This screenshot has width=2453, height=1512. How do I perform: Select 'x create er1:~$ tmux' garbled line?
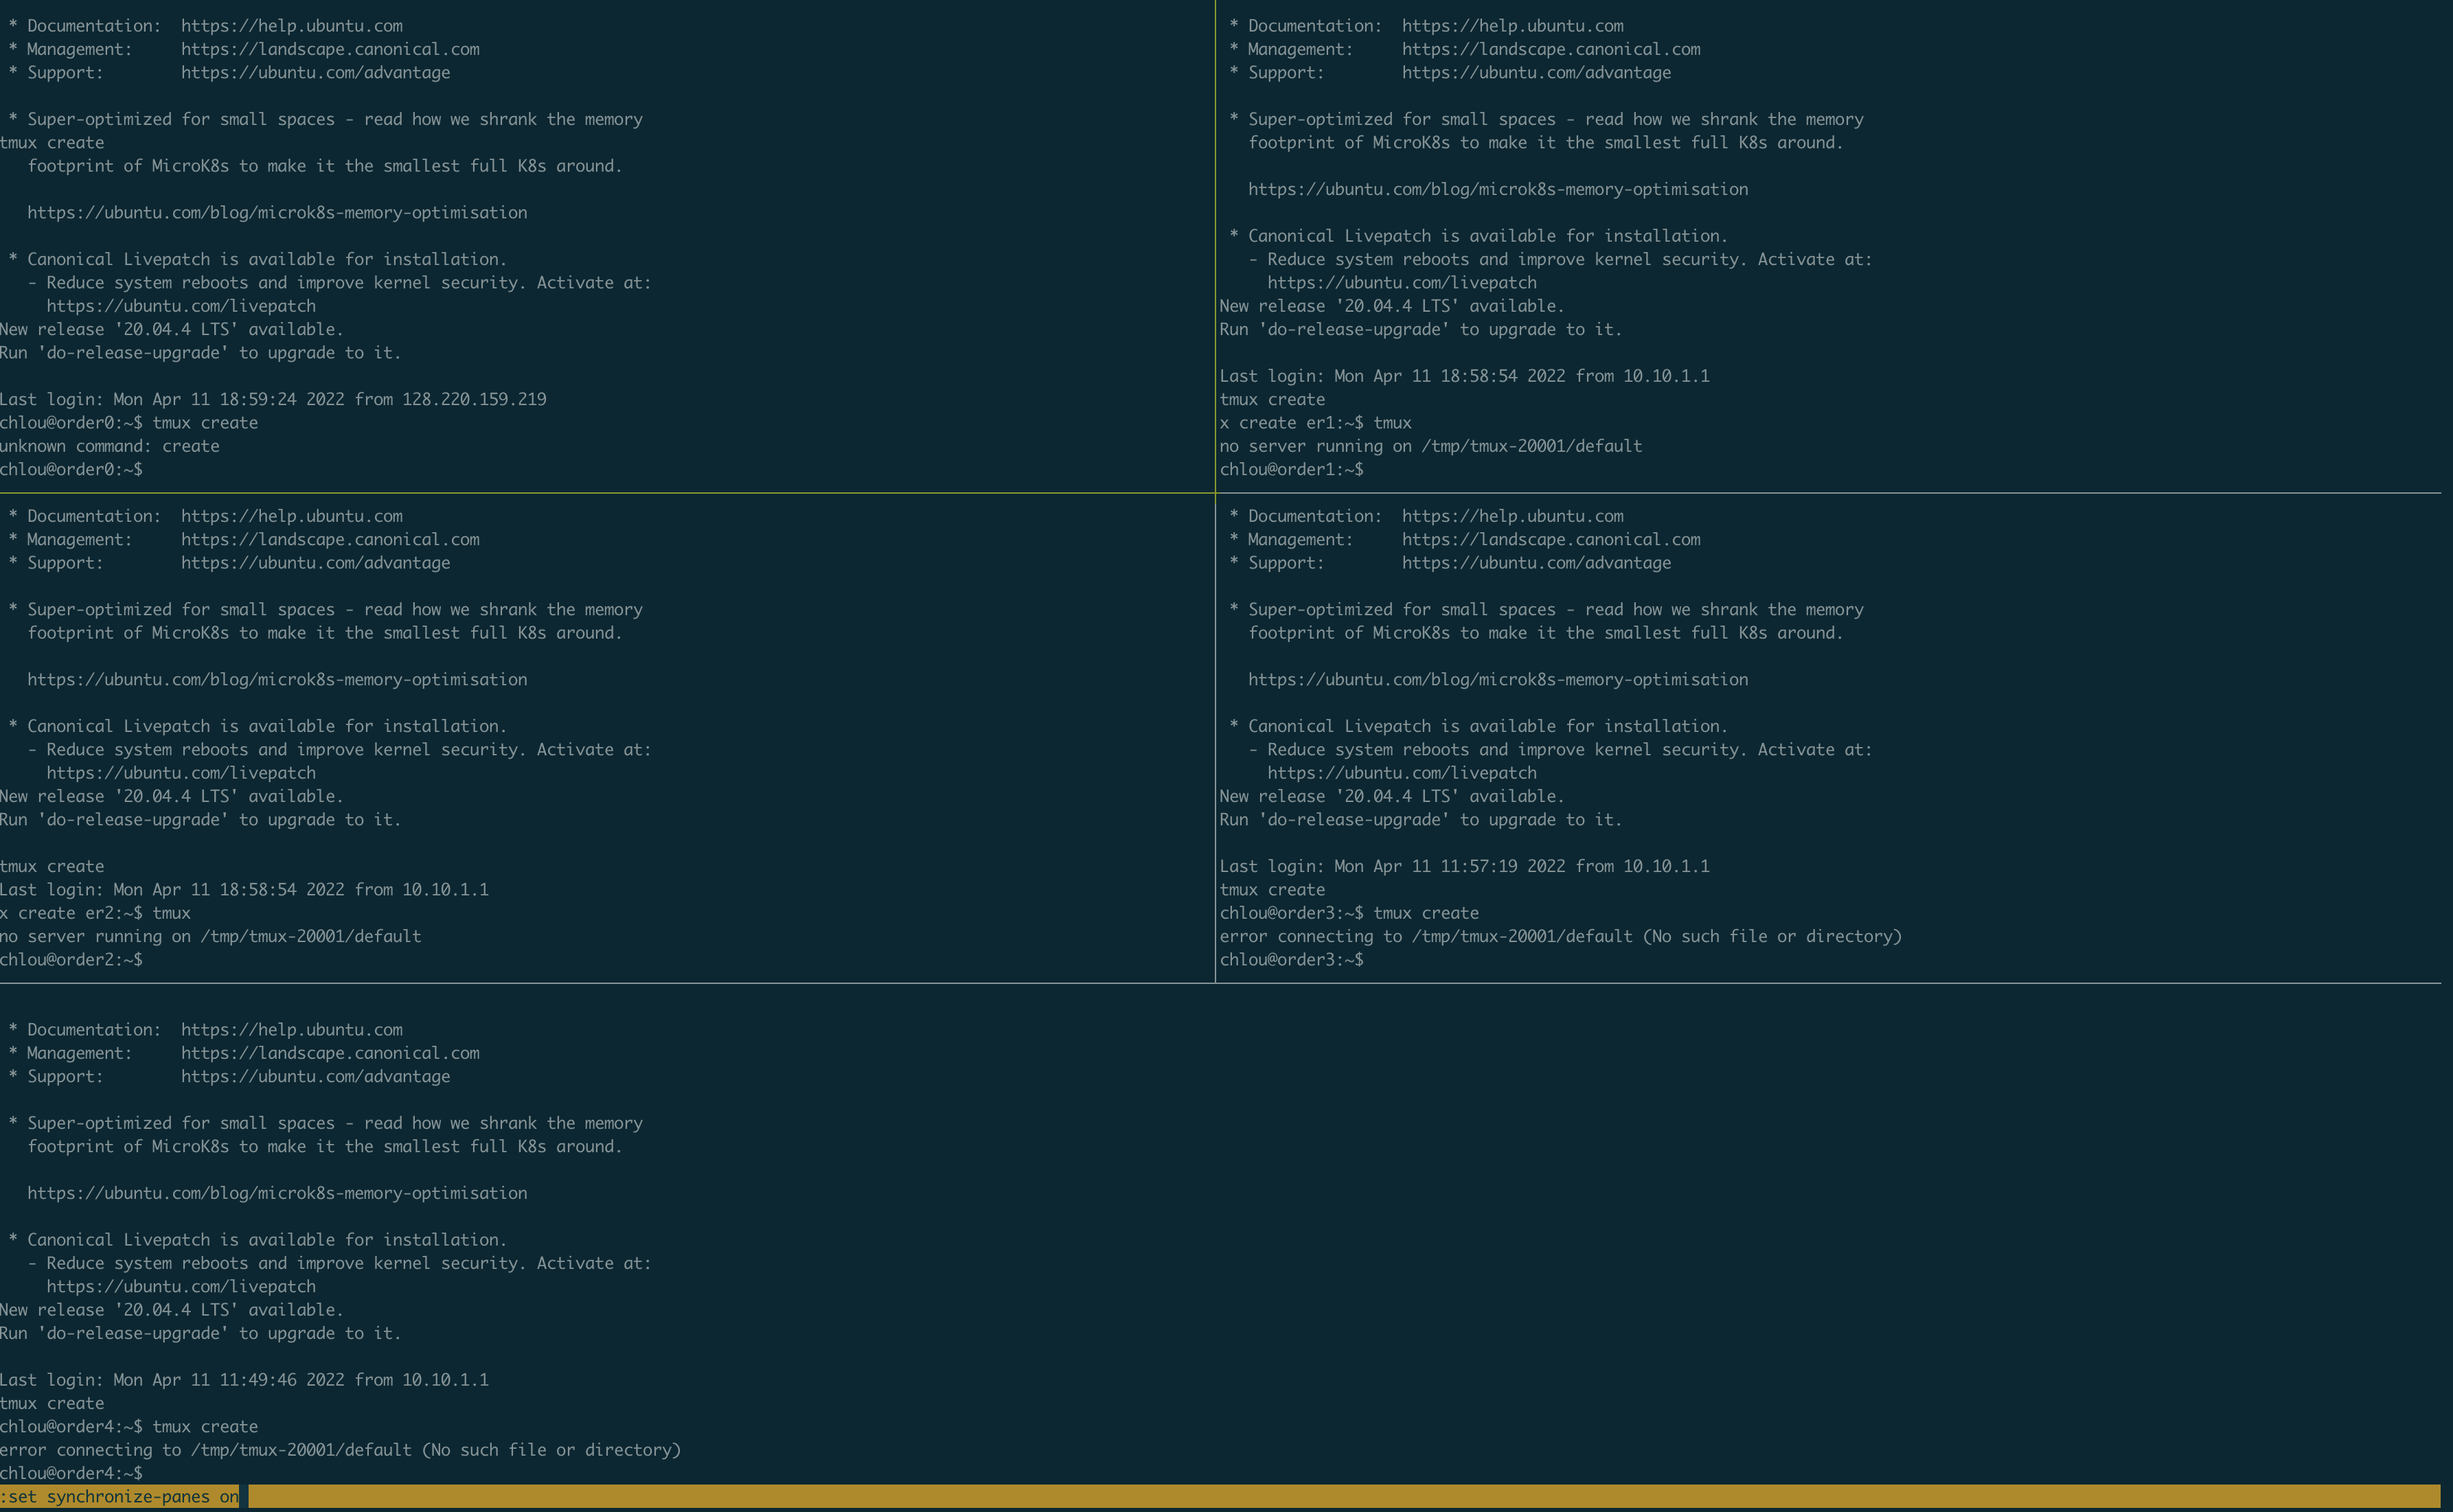[1315, 423]
